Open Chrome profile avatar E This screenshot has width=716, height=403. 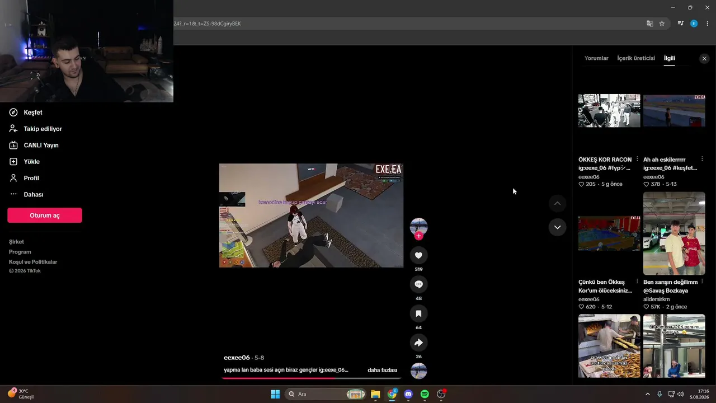(694, 24)
